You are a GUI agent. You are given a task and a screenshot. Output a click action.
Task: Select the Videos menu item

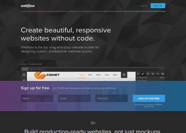pos(98,75)
